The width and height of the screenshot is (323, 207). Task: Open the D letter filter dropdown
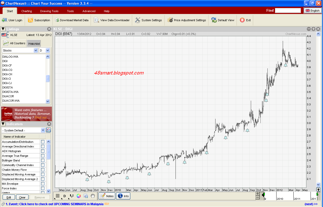(44, 50)
